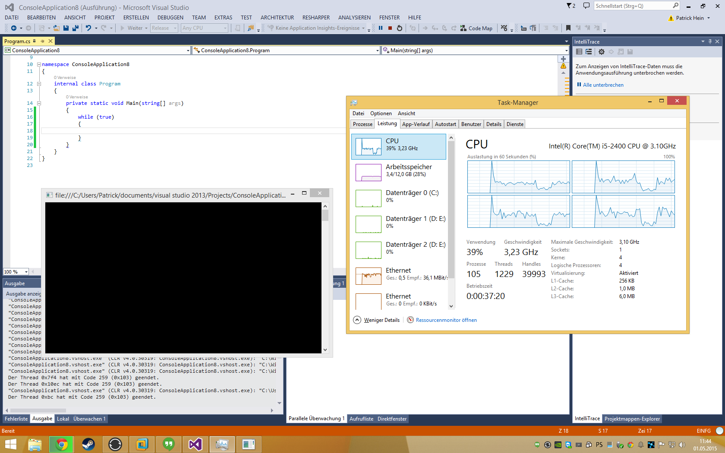Open the Aufrufliste tab
The image size is (725, 453).
click(362, 419)
